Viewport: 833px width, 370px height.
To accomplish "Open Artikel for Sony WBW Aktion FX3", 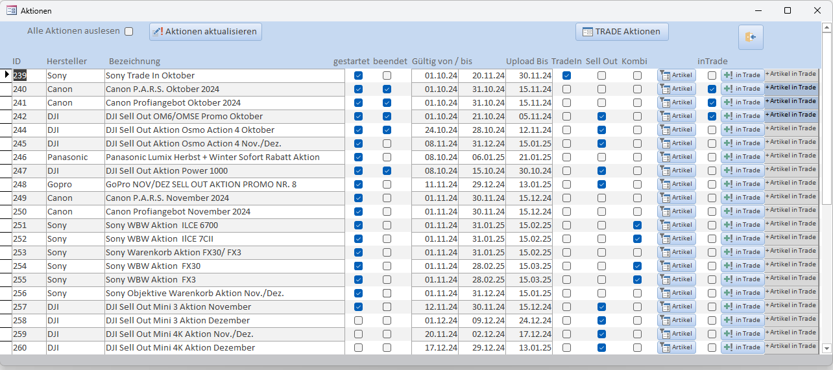I will click(676, 279).
